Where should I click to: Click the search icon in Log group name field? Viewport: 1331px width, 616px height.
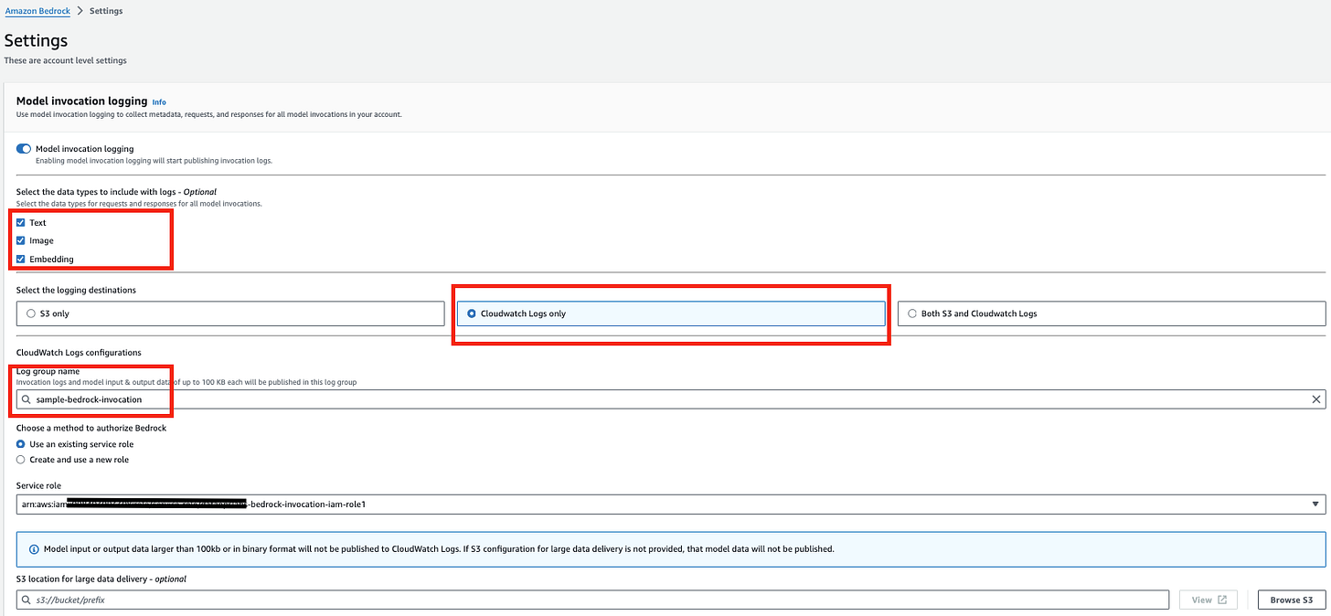pyautogui.click(x=27, y=399)
